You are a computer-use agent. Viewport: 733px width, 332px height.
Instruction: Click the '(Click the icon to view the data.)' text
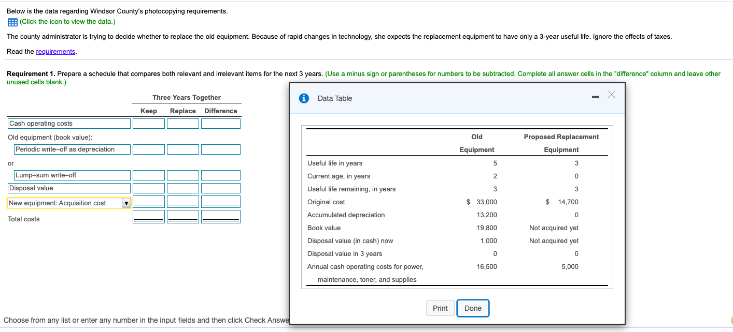[67, 22]
